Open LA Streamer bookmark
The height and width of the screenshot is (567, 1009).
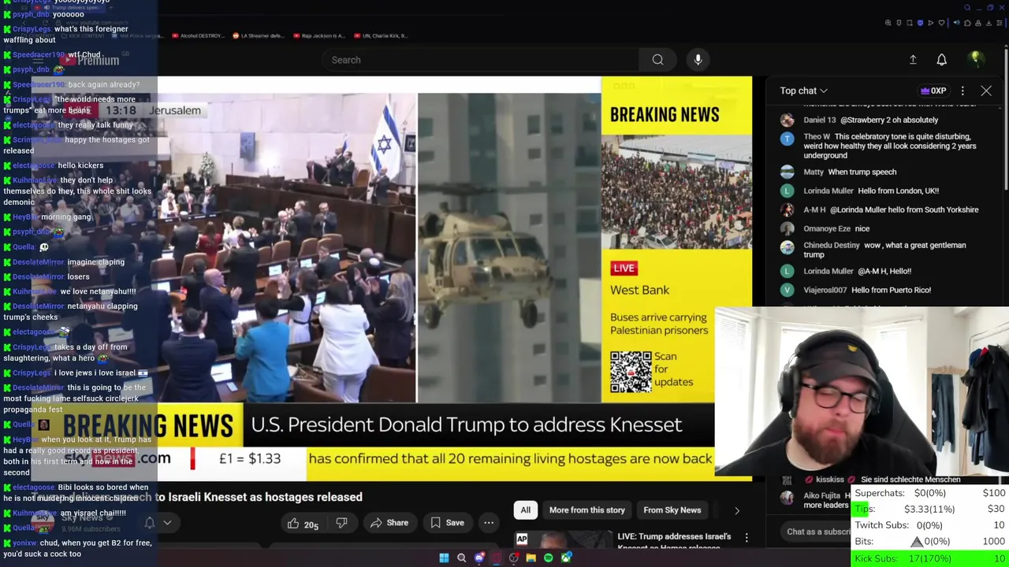pos(259,35)
